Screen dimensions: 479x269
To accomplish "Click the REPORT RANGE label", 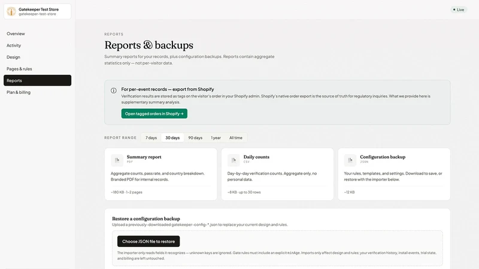I will pyautogui.click(x=120, y=138).
